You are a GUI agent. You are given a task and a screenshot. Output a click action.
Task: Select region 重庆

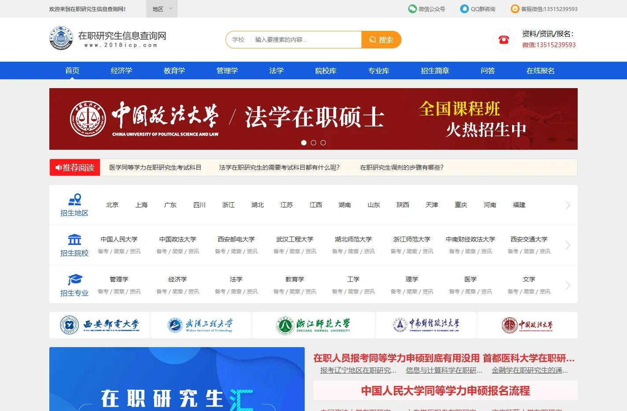[x=461, y=205]
